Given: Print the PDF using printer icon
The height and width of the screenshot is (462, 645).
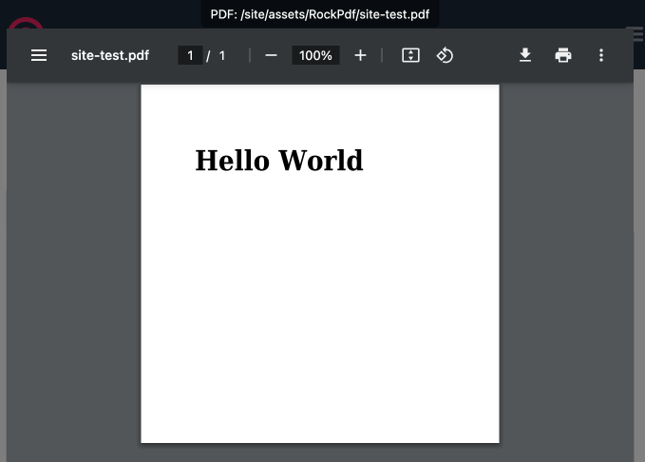Looking at the screenshot, I should coord(563,55).
